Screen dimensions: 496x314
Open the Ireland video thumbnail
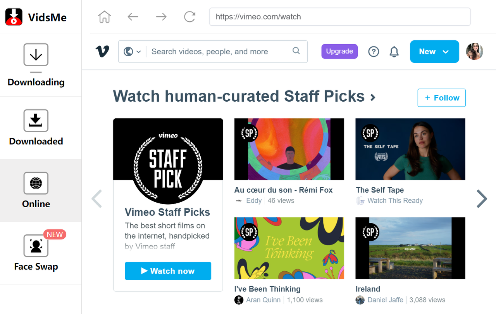[x=410, y=248]
